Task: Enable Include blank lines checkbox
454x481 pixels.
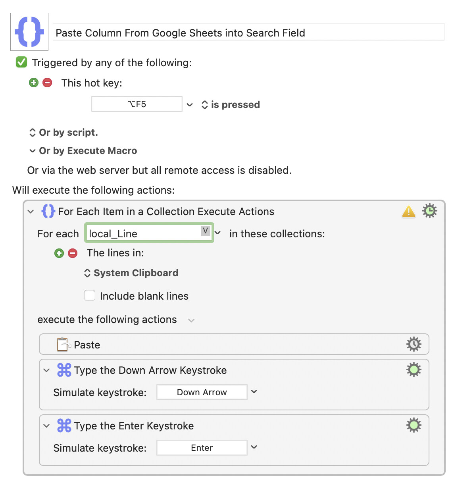Action: pos(90,296)
